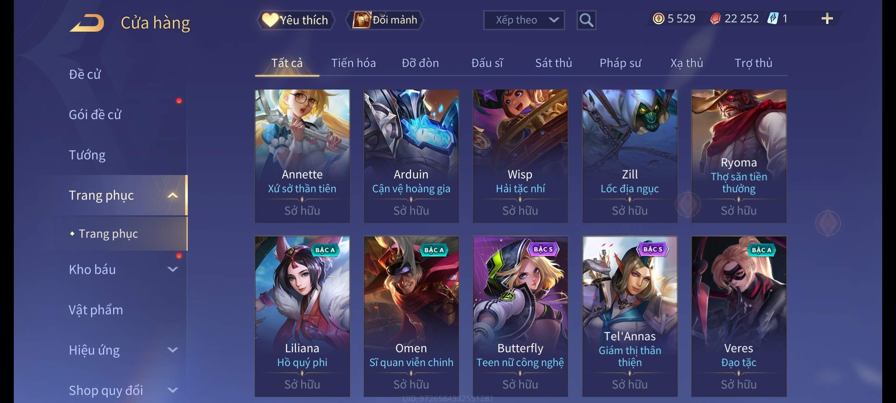Click the heart icon in Yêu thích
Image resolution: width=896 pixels, height=403 pixels.
pos(270,20)
